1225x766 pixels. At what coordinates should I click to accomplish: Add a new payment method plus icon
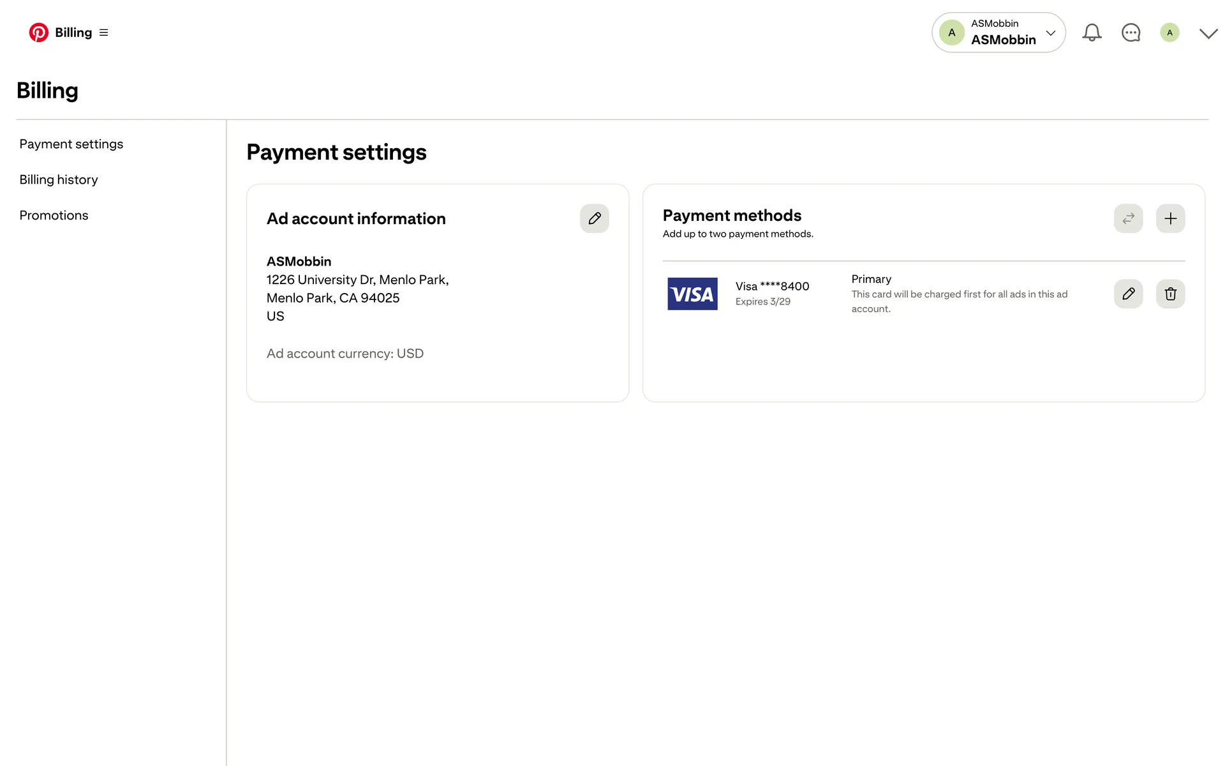point(1170,218)
